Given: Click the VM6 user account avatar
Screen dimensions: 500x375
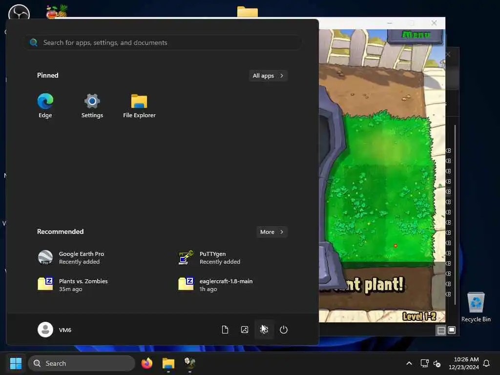Looking at the screenshot, I should 45,330.
